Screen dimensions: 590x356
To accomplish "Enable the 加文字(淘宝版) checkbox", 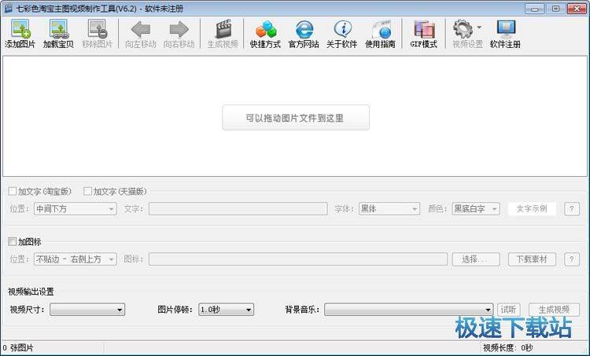I will (x=13, y=191).
